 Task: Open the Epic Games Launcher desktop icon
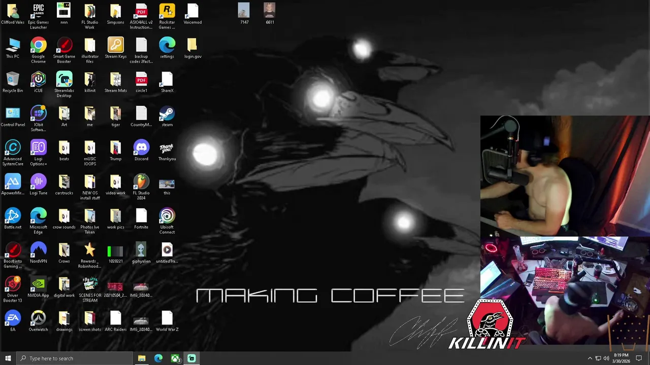[38, 11]
